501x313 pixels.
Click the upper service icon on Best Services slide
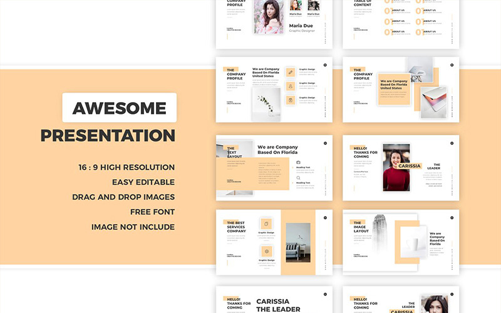point(266,224)
